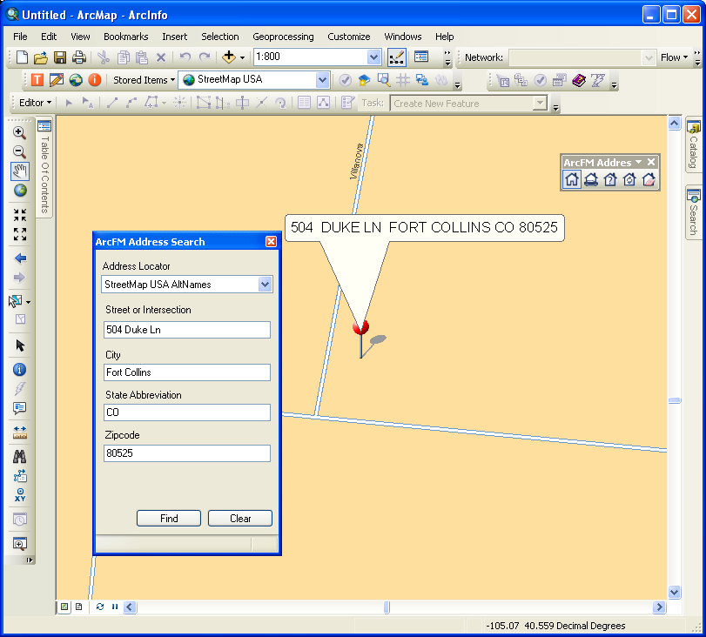
Task: Click the Clear button
Action: click(x=240, y=518)
